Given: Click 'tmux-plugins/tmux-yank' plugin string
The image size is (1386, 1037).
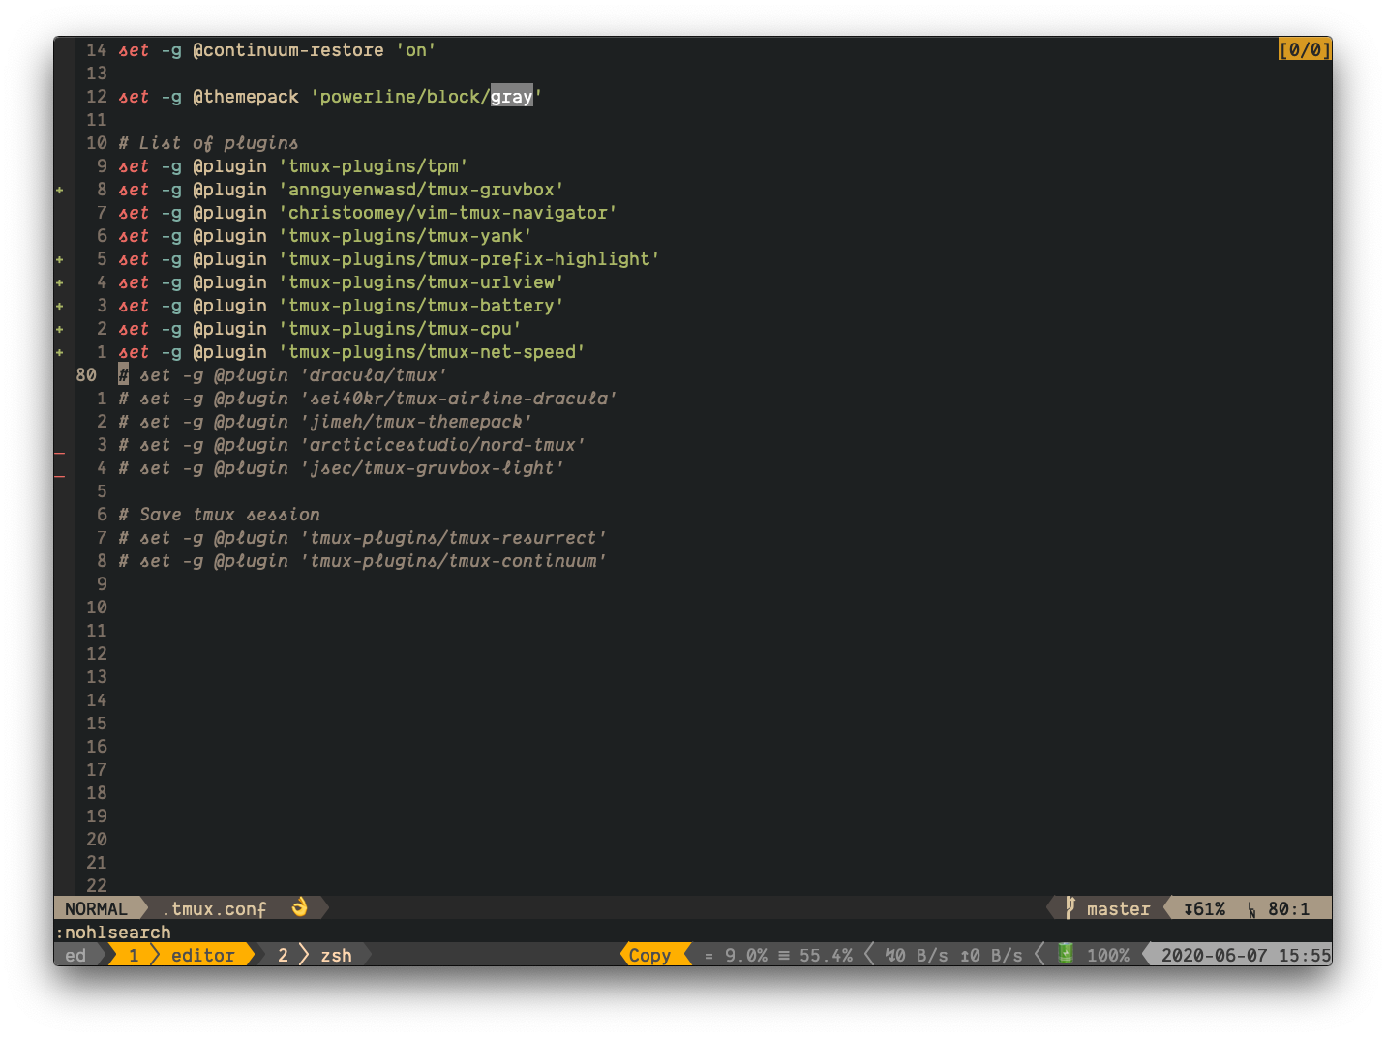Looking at the screenshot, I should tap(406, 235).
